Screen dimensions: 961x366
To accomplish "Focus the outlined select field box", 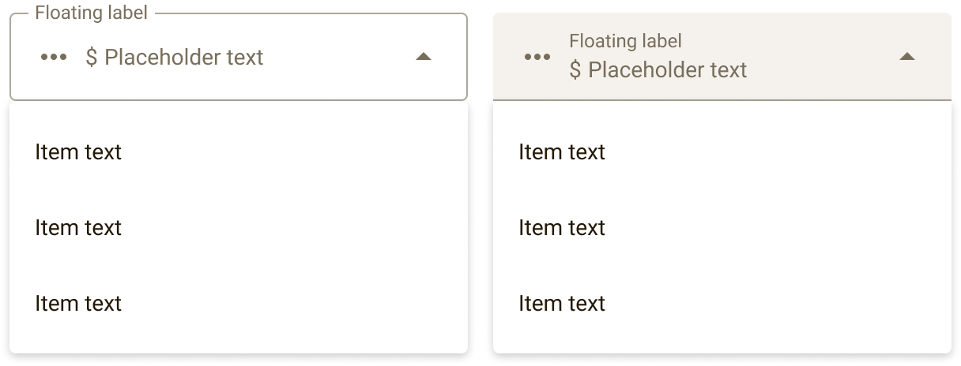I will [239, 57].
